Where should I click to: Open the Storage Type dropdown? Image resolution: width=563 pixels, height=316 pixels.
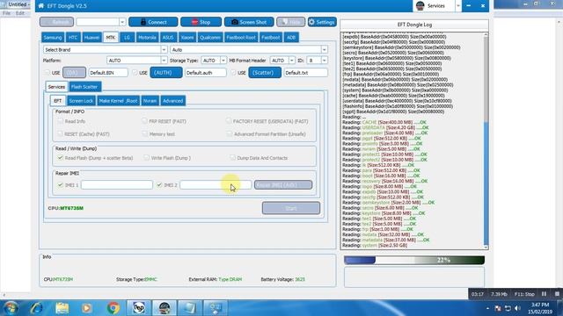click(x=223, y=61)
